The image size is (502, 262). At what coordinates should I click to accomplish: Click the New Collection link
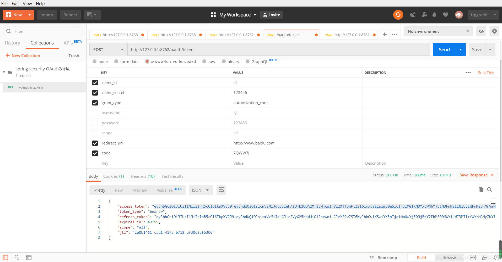pyautogui.click(x=23, y=55)
